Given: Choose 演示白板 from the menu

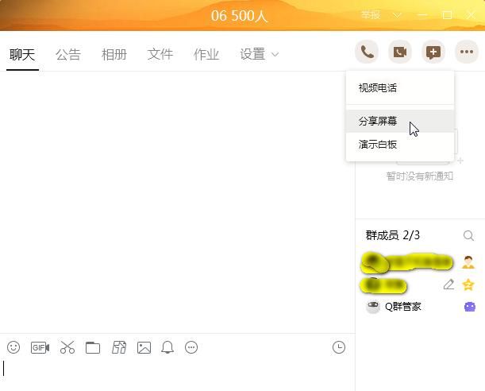Looking at the screenshot, I should (x=400, y=145).
